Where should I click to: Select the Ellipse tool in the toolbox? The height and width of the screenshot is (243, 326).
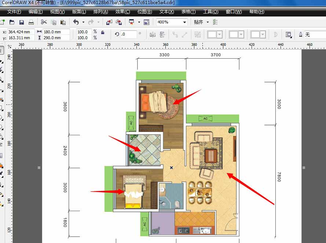[1, 118]
